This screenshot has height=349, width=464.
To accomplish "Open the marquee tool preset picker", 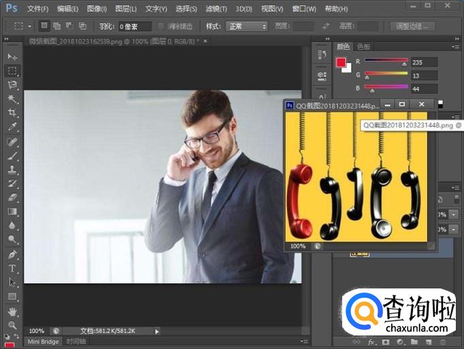I will (22, 26).
